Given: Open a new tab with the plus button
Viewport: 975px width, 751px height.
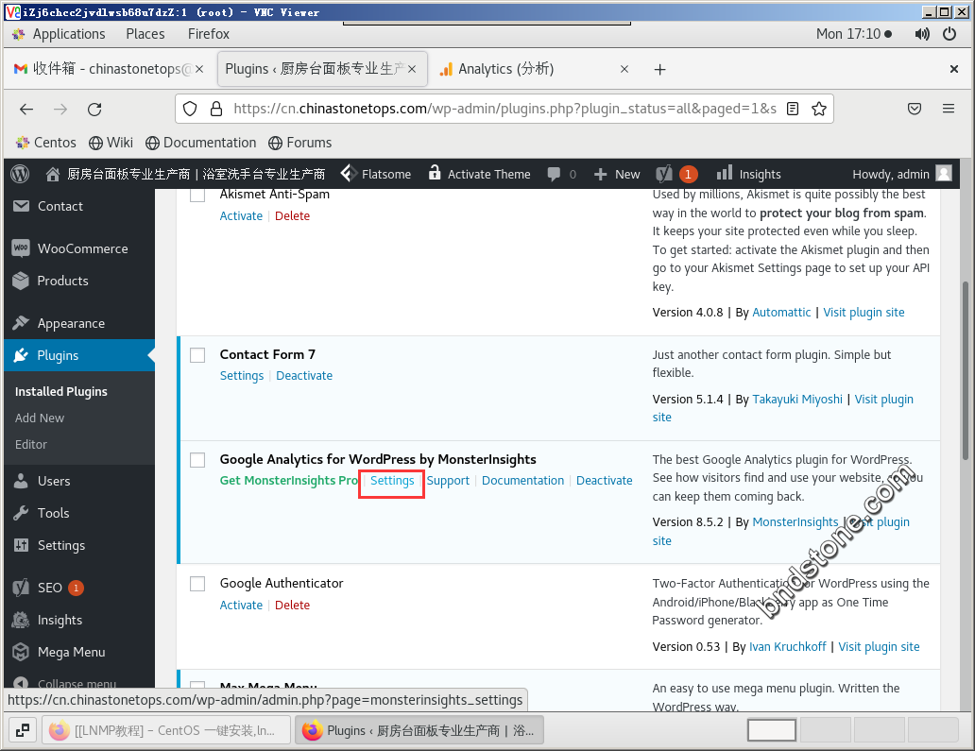Looking at the screenshot, I should point(659,69).
